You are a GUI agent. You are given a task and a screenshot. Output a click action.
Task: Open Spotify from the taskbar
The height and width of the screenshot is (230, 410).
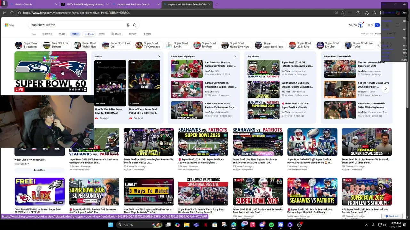click(271, 225)
